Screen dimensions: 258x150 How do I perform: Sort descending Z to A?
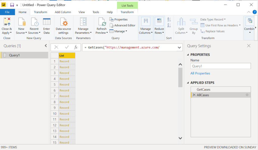(169, 25)
